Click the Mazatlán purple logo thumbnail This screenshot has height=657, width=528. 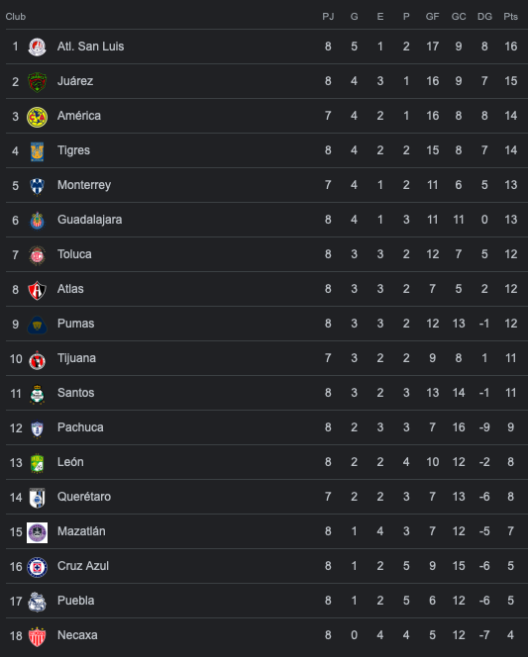click(x=37, y=532)
